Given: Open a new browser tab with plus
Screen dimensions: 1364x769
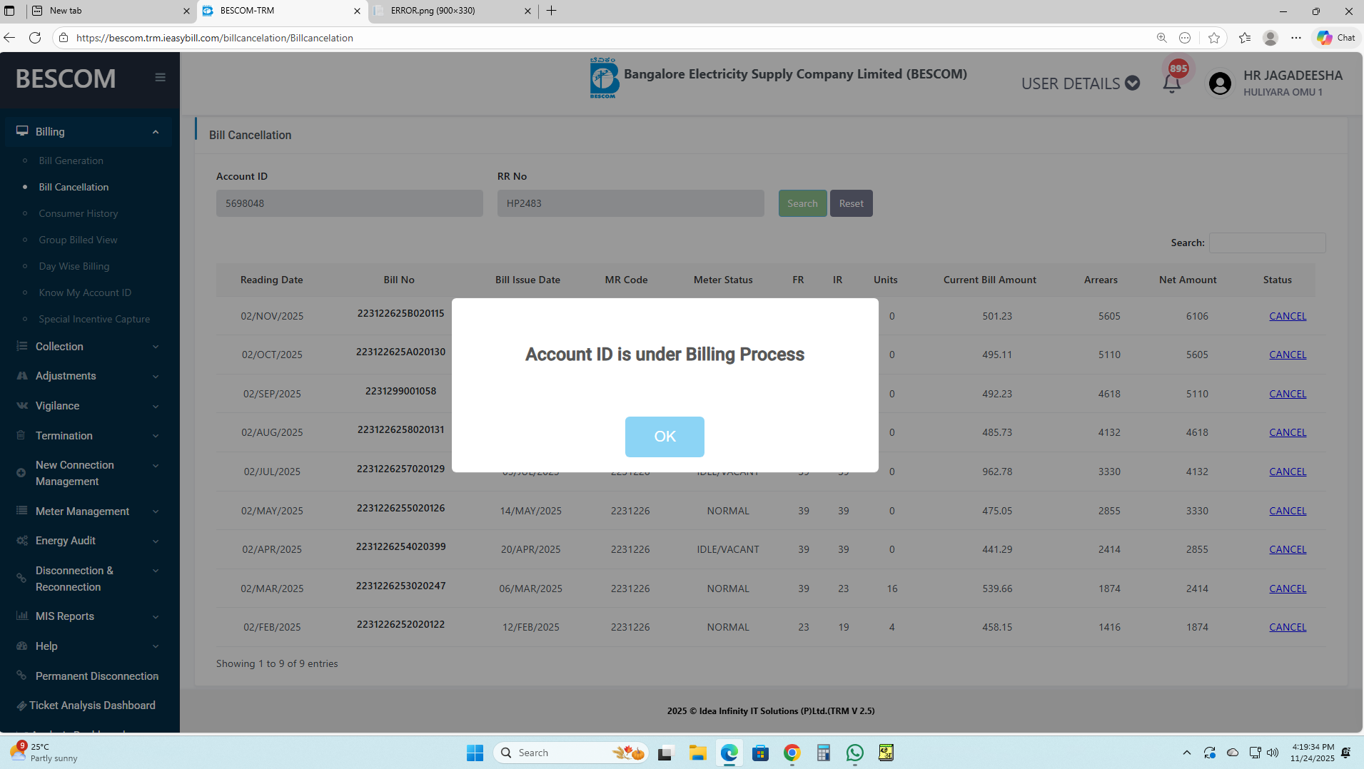Looking at the screenshot, I should [x=551, y=11].
